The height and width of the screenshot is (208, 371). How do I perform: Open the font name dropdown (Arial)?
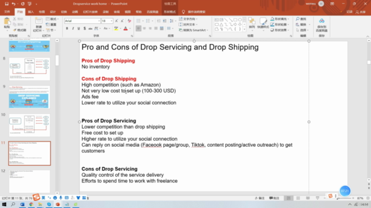(99, 21)
